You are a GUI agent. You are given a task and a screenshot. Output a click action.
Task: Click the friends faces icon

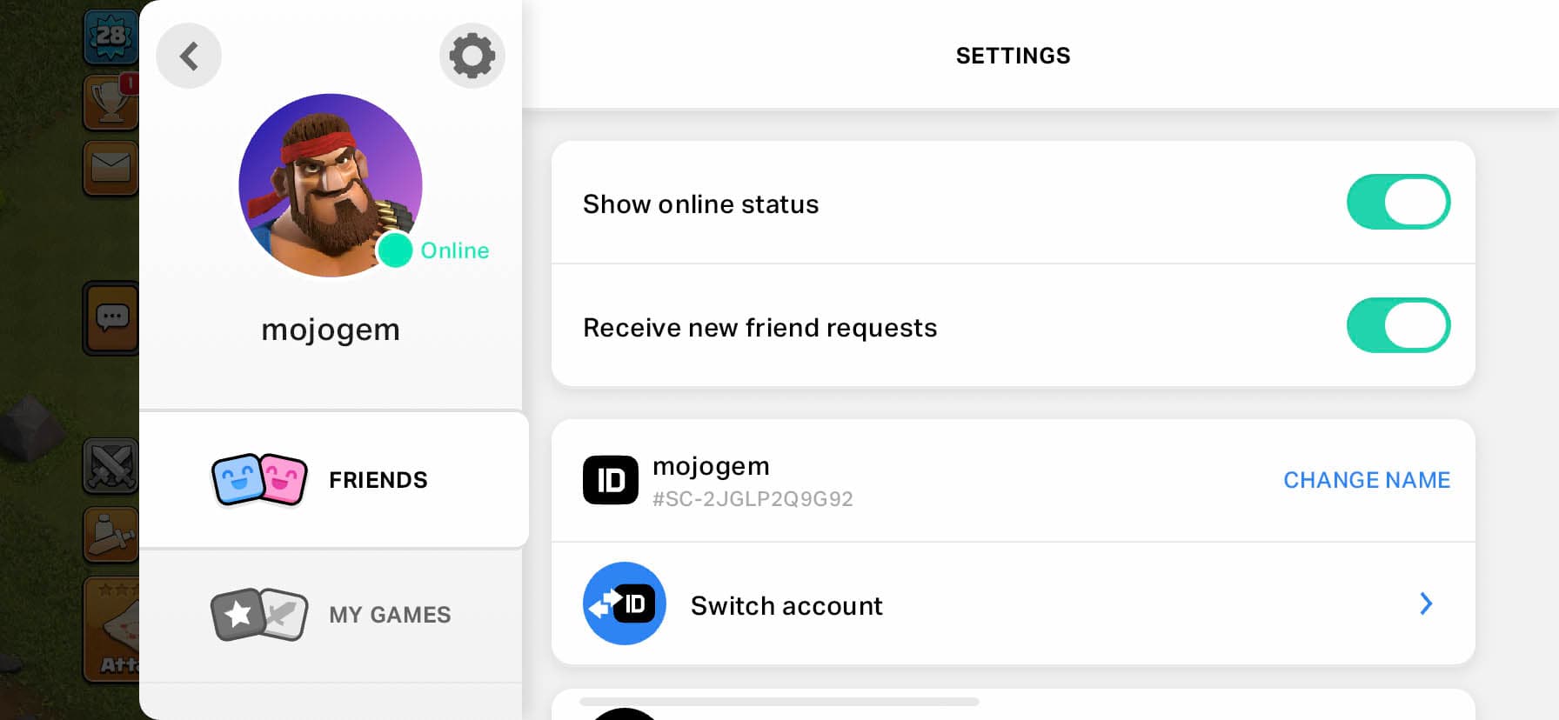coord(259,479)
